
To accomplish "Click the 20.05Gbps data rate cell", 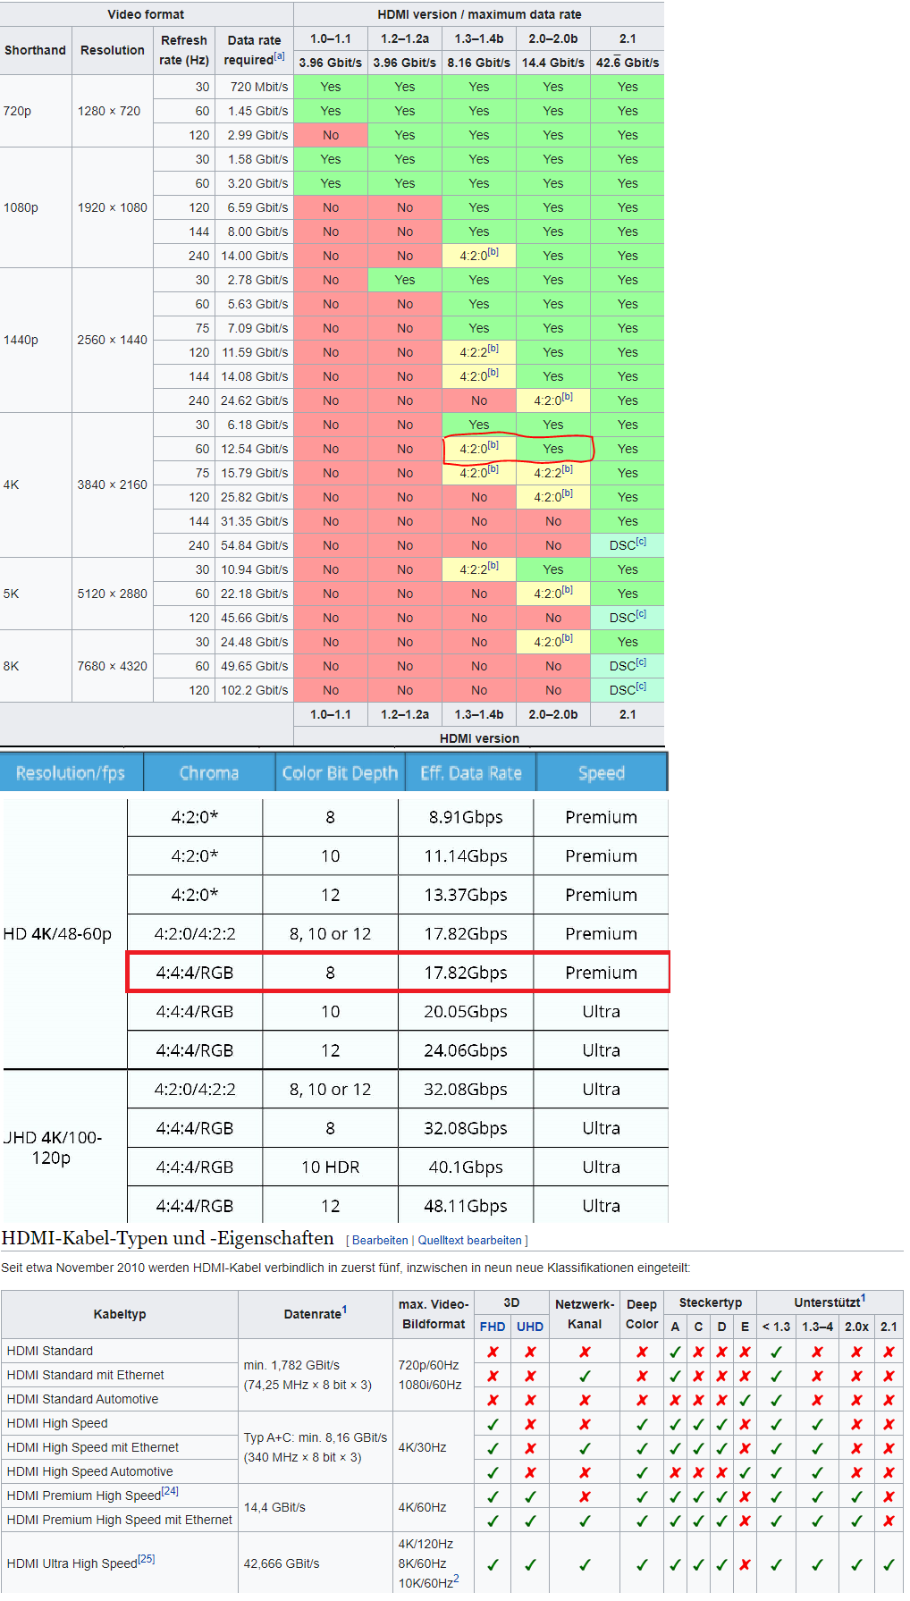I will tap(466, 1011).
